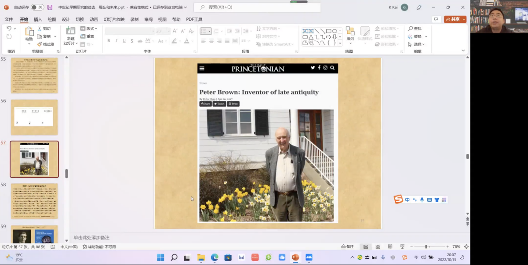Open the Select dropdown in Editing group
This screenshot has height=265, width=528.
pos(417,44)
